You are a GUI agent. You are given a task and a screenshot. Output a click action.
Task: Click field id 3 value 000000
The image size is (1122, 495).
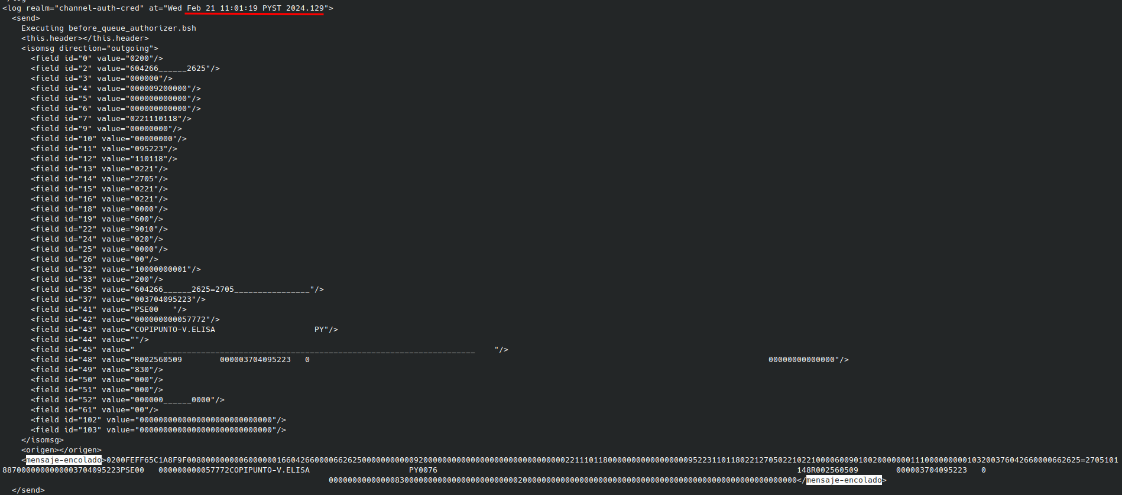(x=102, y=79)
